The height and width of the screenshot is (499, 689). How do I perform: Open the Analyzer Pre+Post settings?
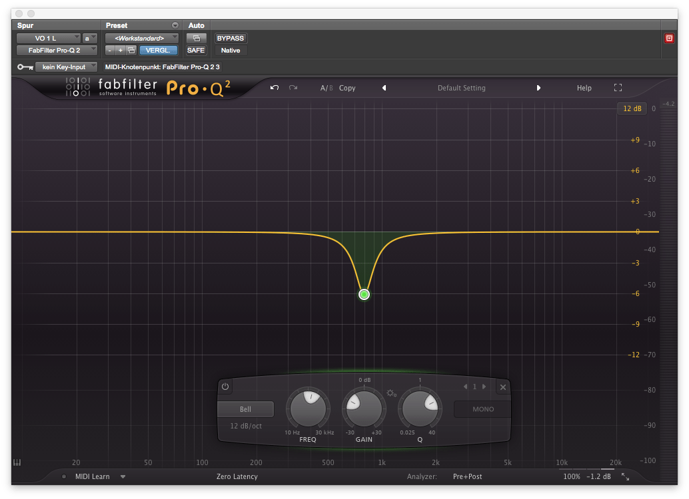click(x=468, y=476)
